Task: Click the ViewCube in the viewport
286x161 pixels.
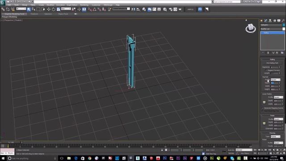Action: click(251, 28)
